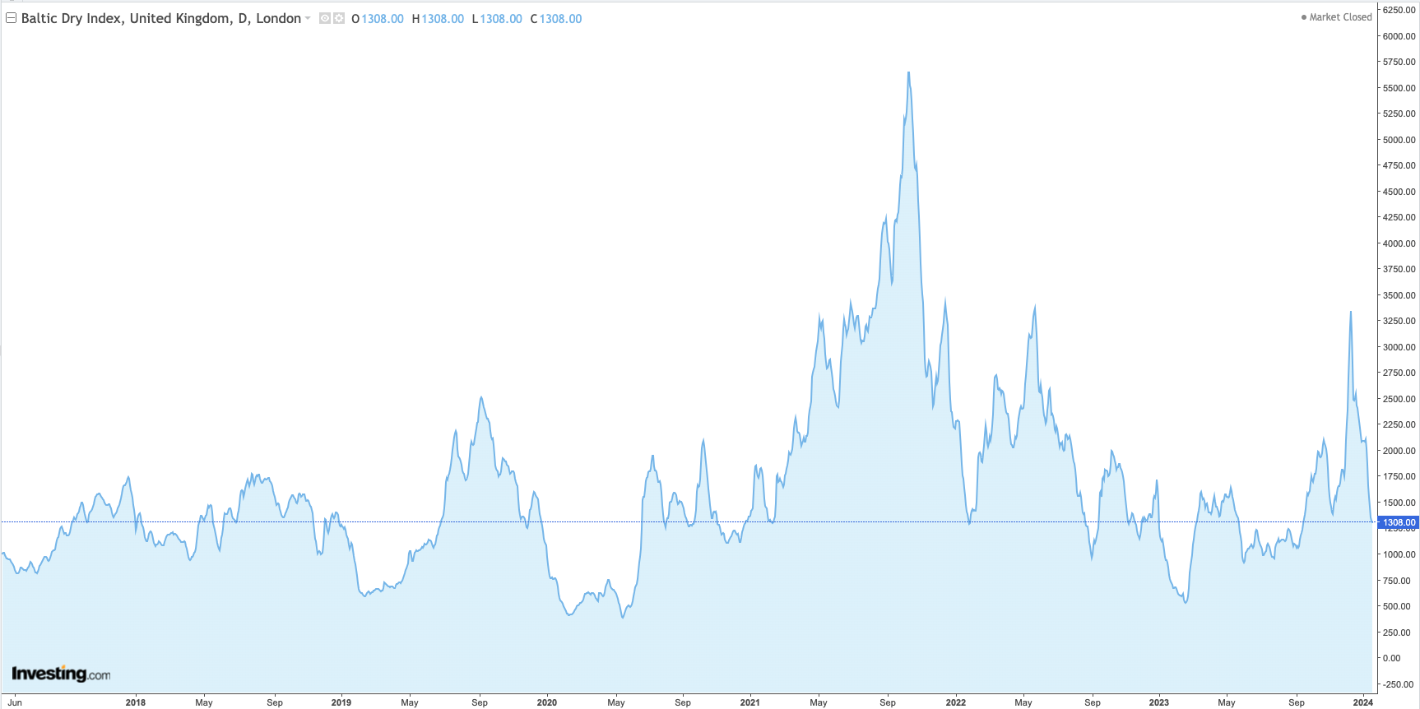Open series settings gear icon

(339, 18)
